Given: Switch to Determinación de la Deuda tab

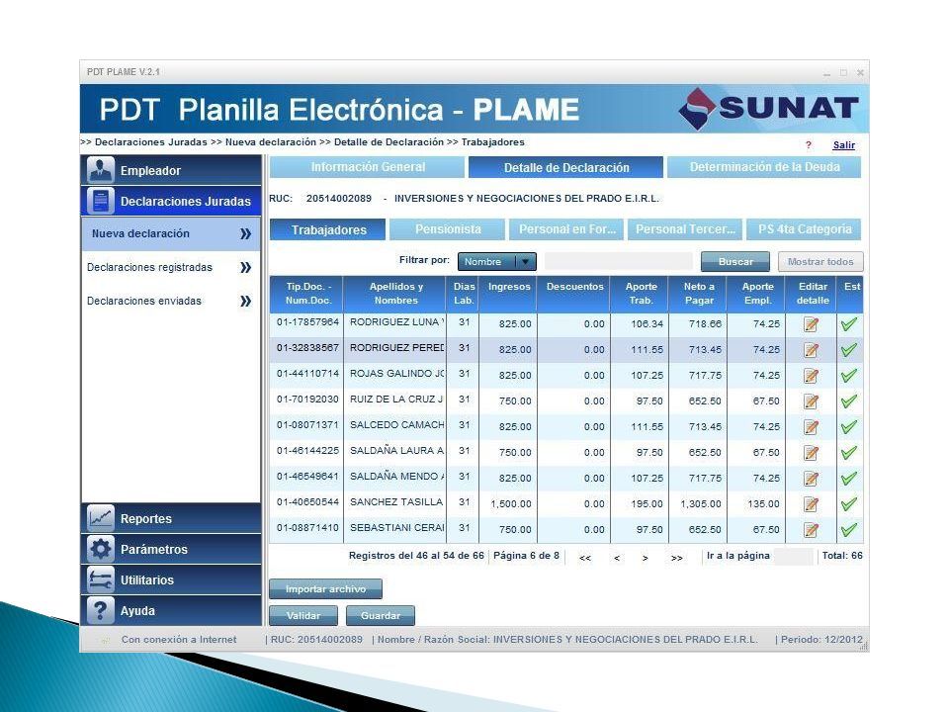Looking at the screenshot, I should 764,167.
